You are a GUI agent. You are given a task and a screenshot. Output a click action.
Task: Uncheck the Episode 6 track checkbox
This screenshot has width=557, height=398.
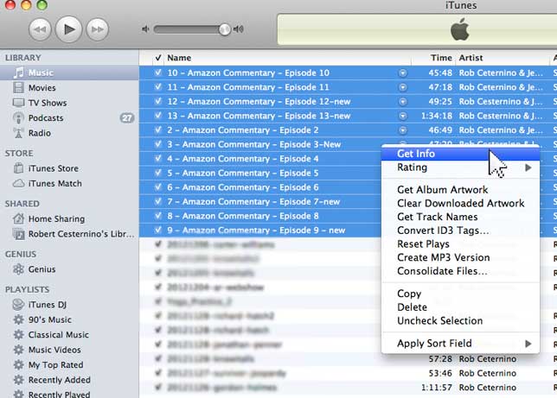coord(158,187)
